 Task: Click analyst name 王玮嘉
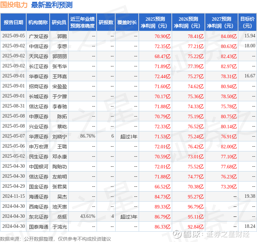click(x=59, y=76)
